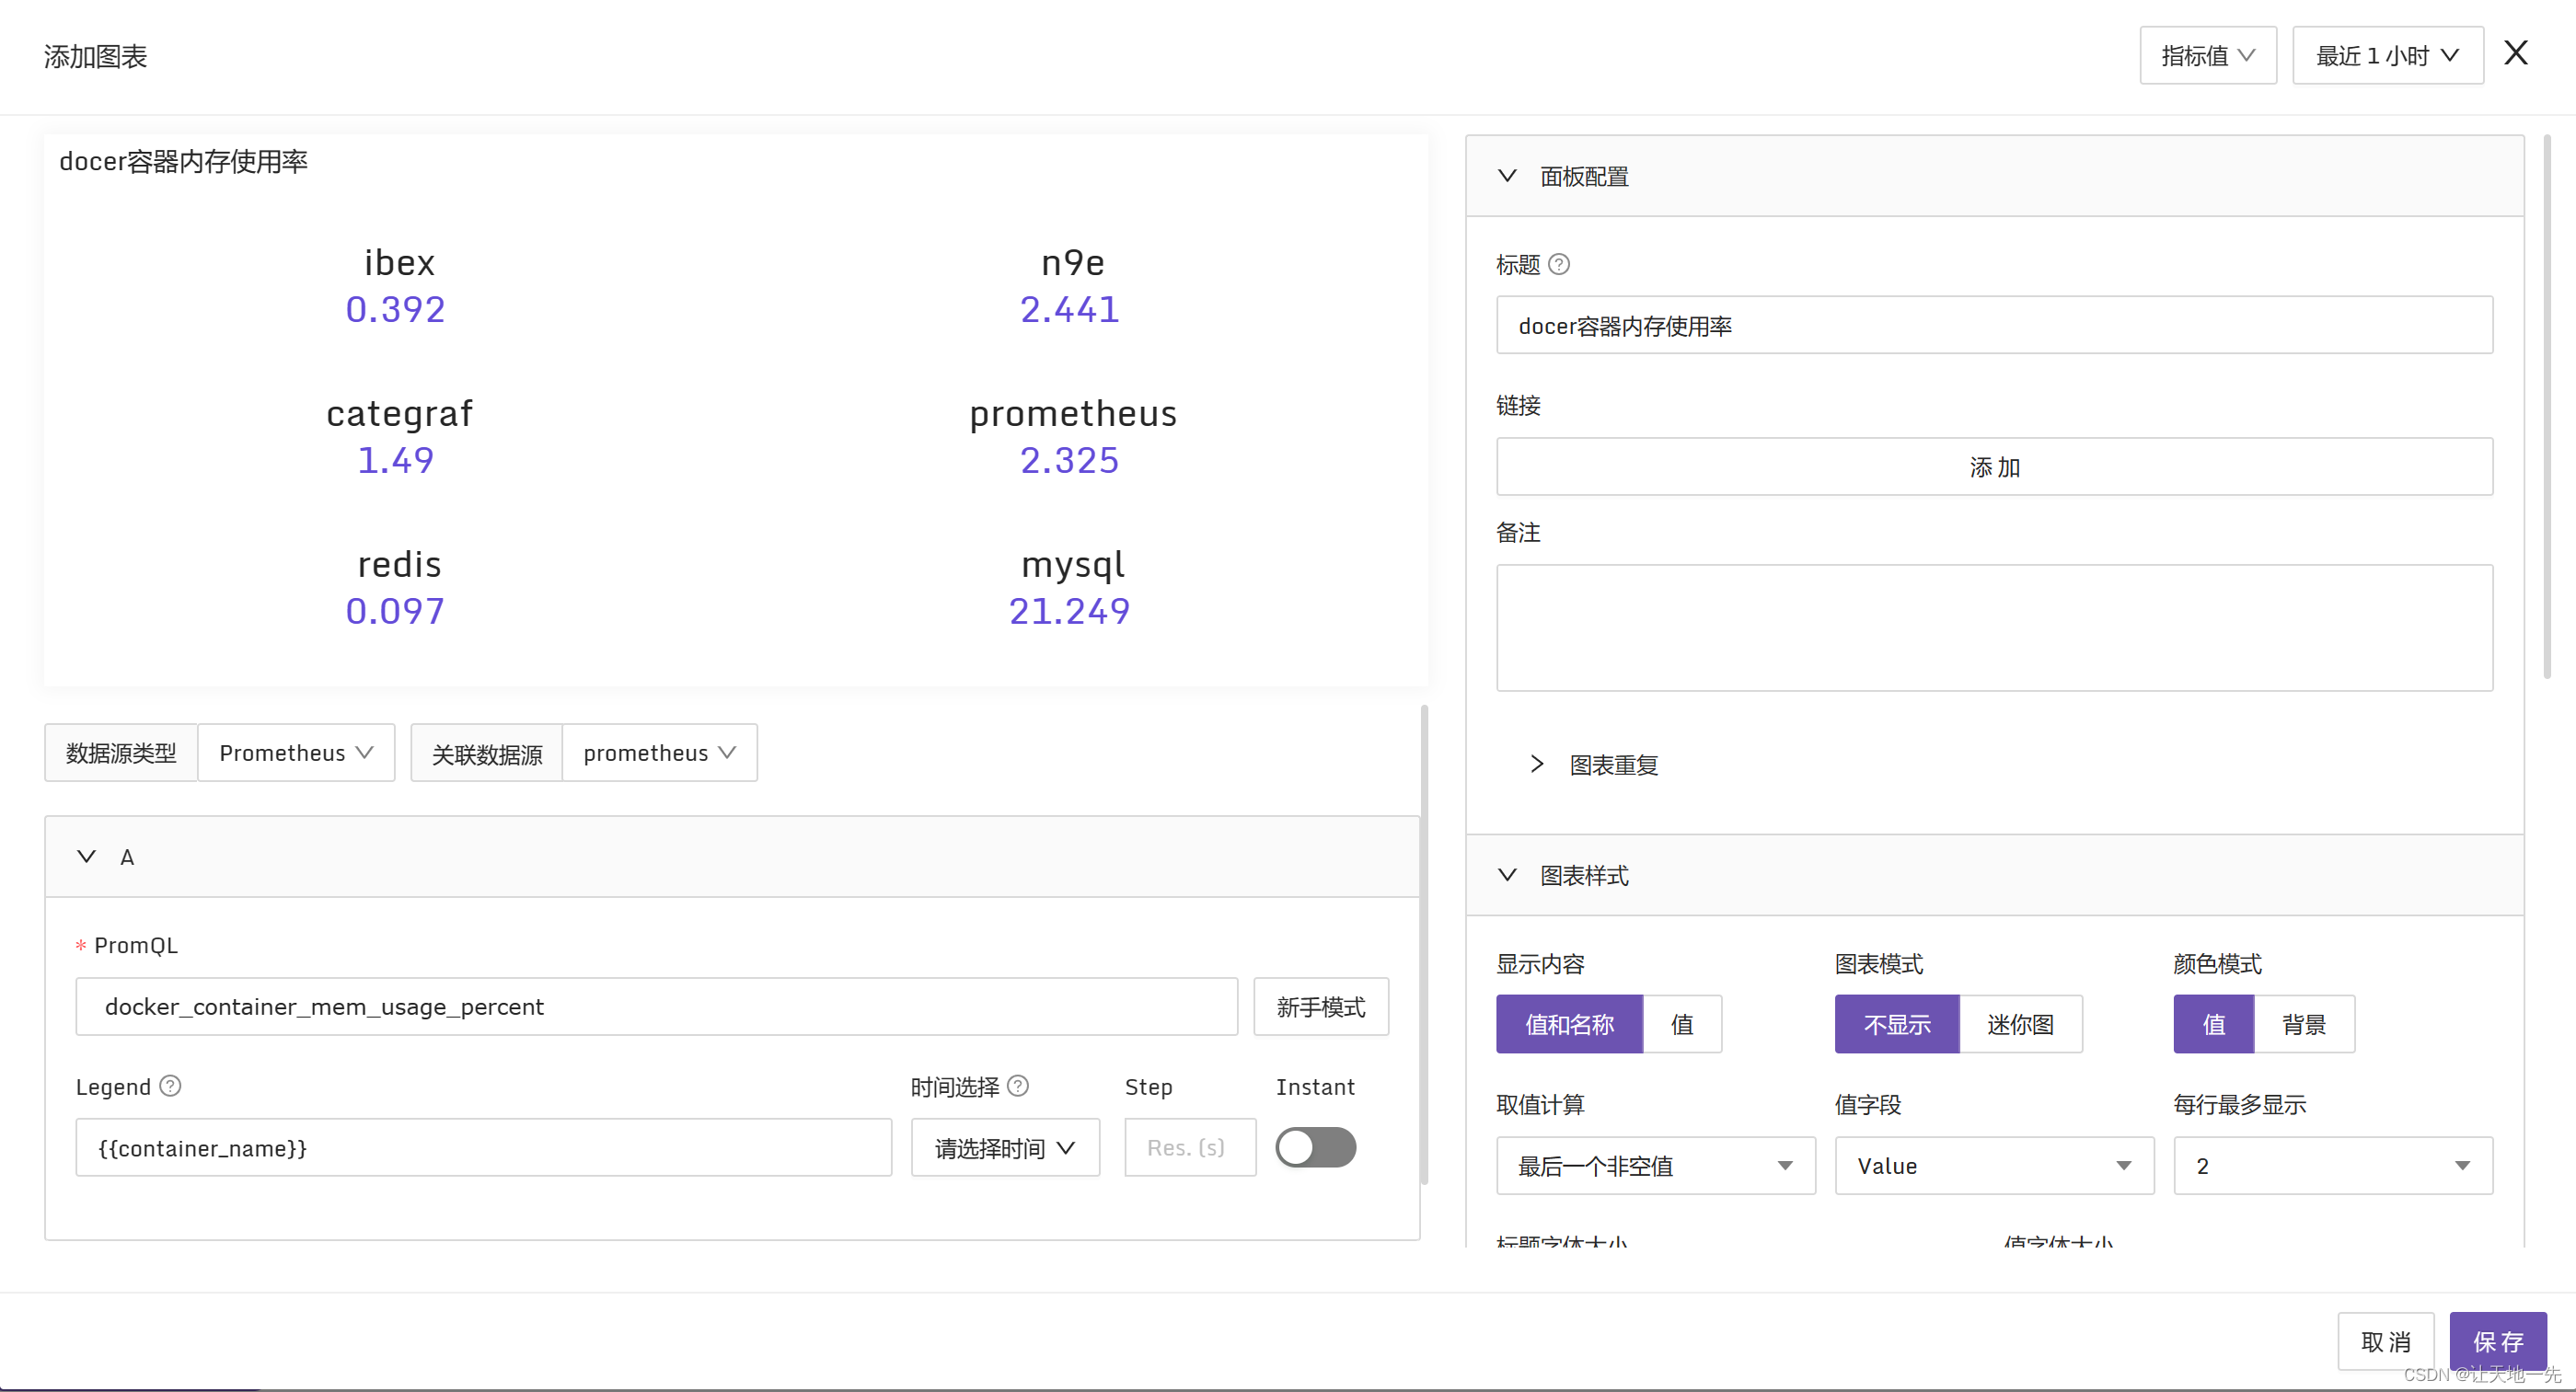Open the 指标值 dropdown menu
This screenshot has height=1392, width=2576.
pyautogui.click(x=2207, y=56)
